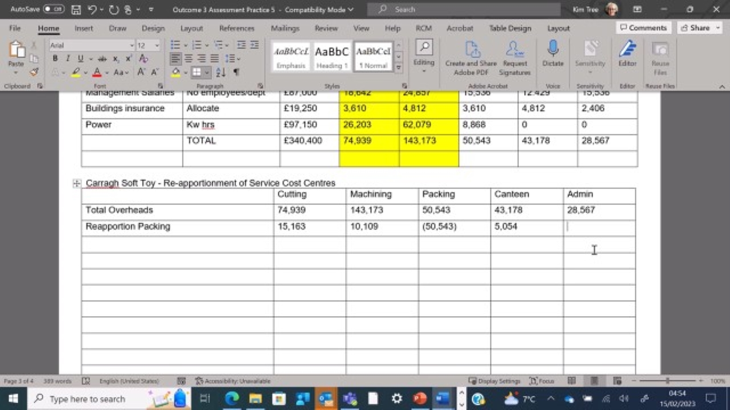Activate the Format Painter
This screenshot has height=410, width=730.
[x=34, y=71]
